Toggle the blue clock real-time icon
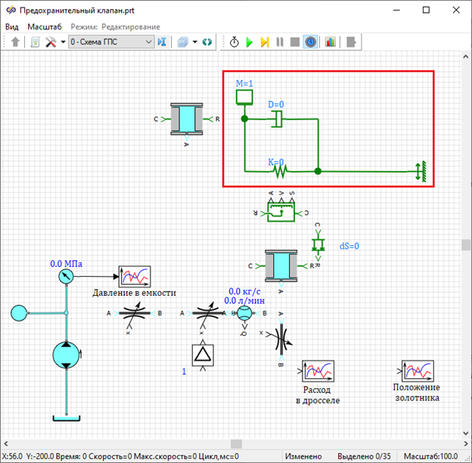This screenshot has height=463, width=472. pos(310,42)
